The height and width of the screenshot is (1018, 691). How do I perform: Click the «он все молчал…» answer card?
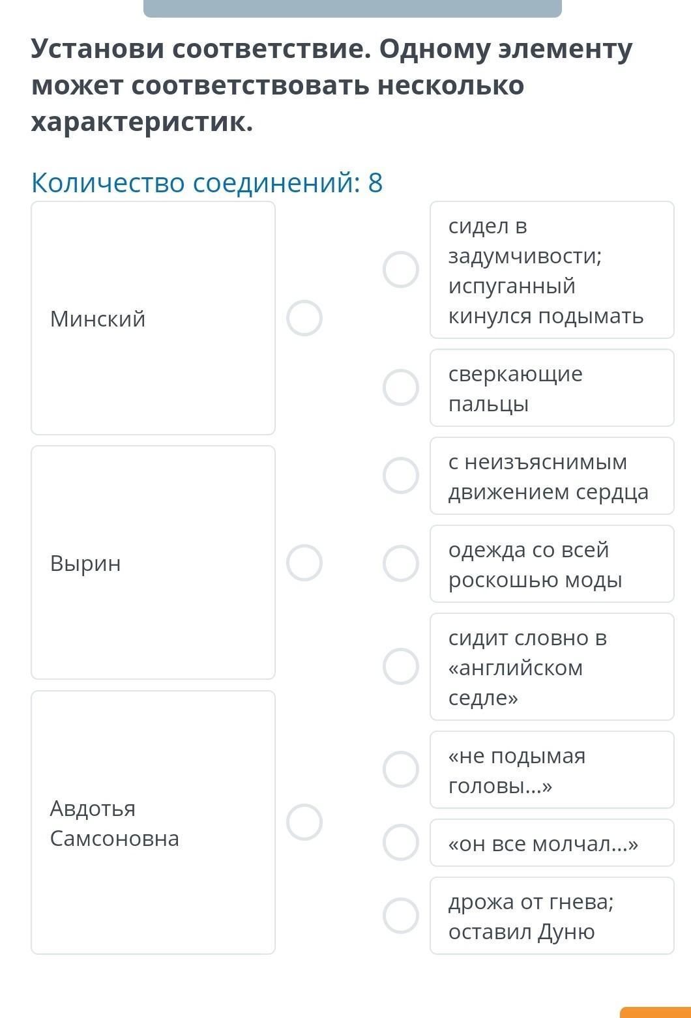[x=552, y=843]
